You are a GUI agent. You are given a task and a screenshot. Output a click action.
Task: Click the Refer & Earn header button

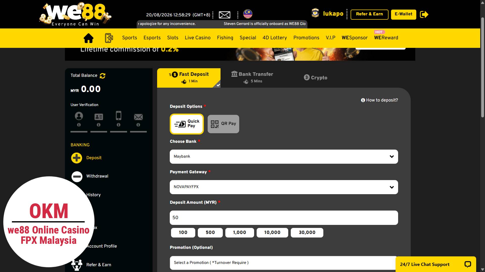coord(369,14)
